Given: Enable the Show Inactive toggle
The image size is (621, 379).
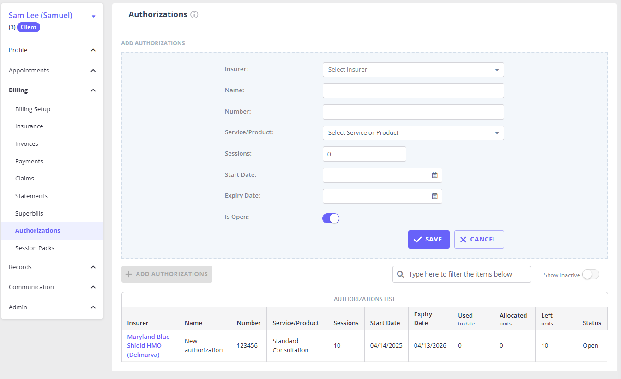Looking at the screenshot, I should click(591, 275).
